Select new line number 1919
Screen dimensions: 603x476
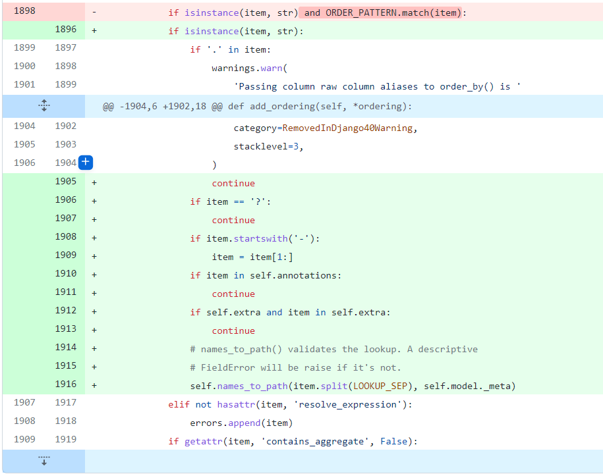66,440
